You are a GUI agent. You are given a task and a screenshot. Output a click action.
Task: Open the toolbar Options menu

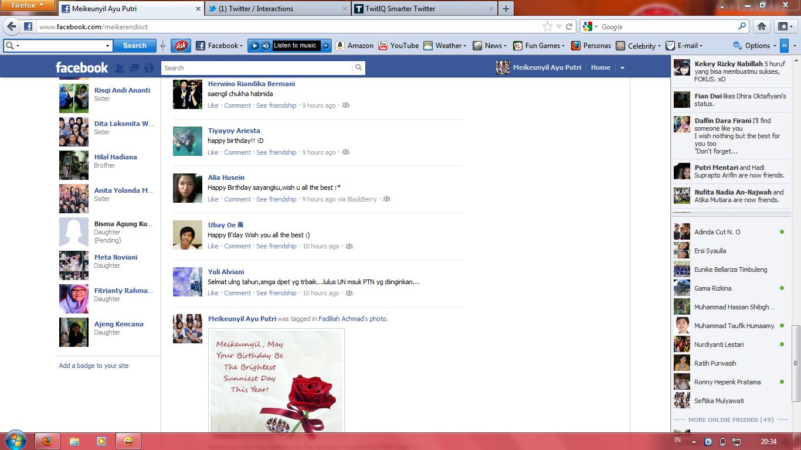pyautogui.click(x=754, y=46)
